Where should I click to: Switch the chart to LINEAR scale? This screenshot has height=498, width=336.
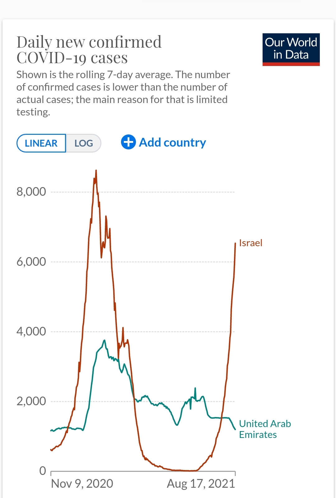[x=41, y=143]
